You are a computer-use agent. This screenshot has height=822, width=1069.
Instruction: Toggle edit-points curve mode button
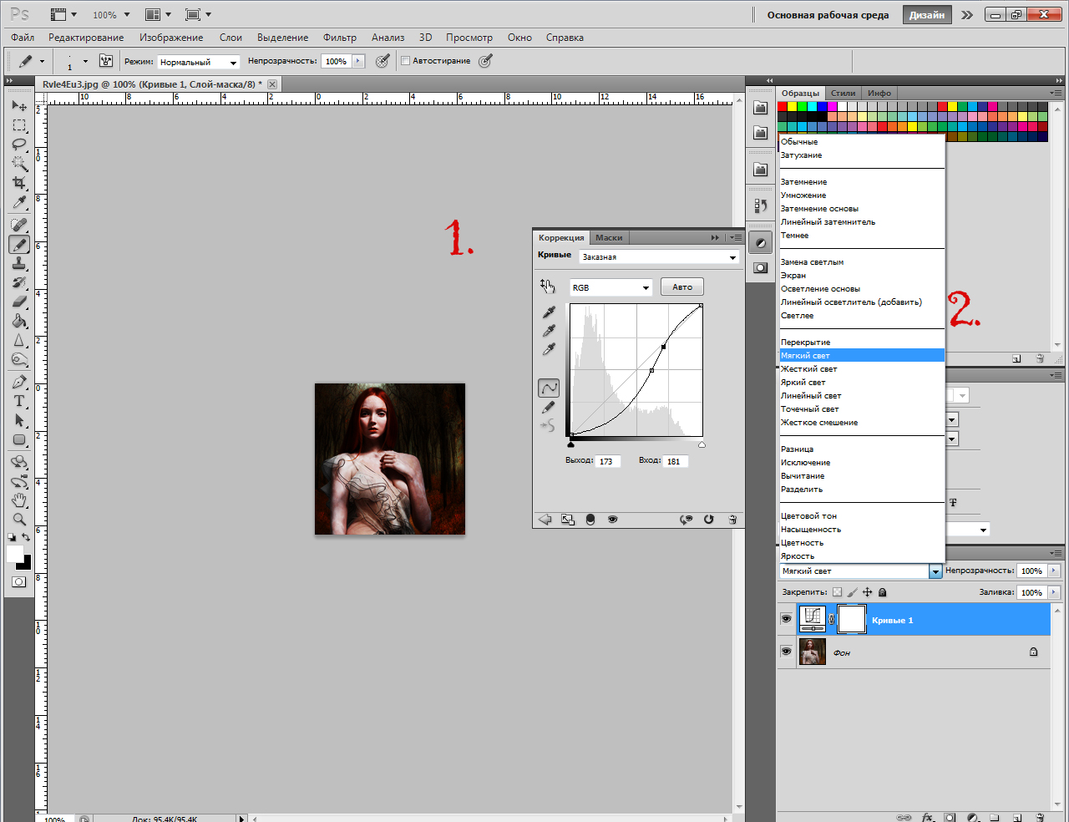pyautogui.click(x=549, y=388)
